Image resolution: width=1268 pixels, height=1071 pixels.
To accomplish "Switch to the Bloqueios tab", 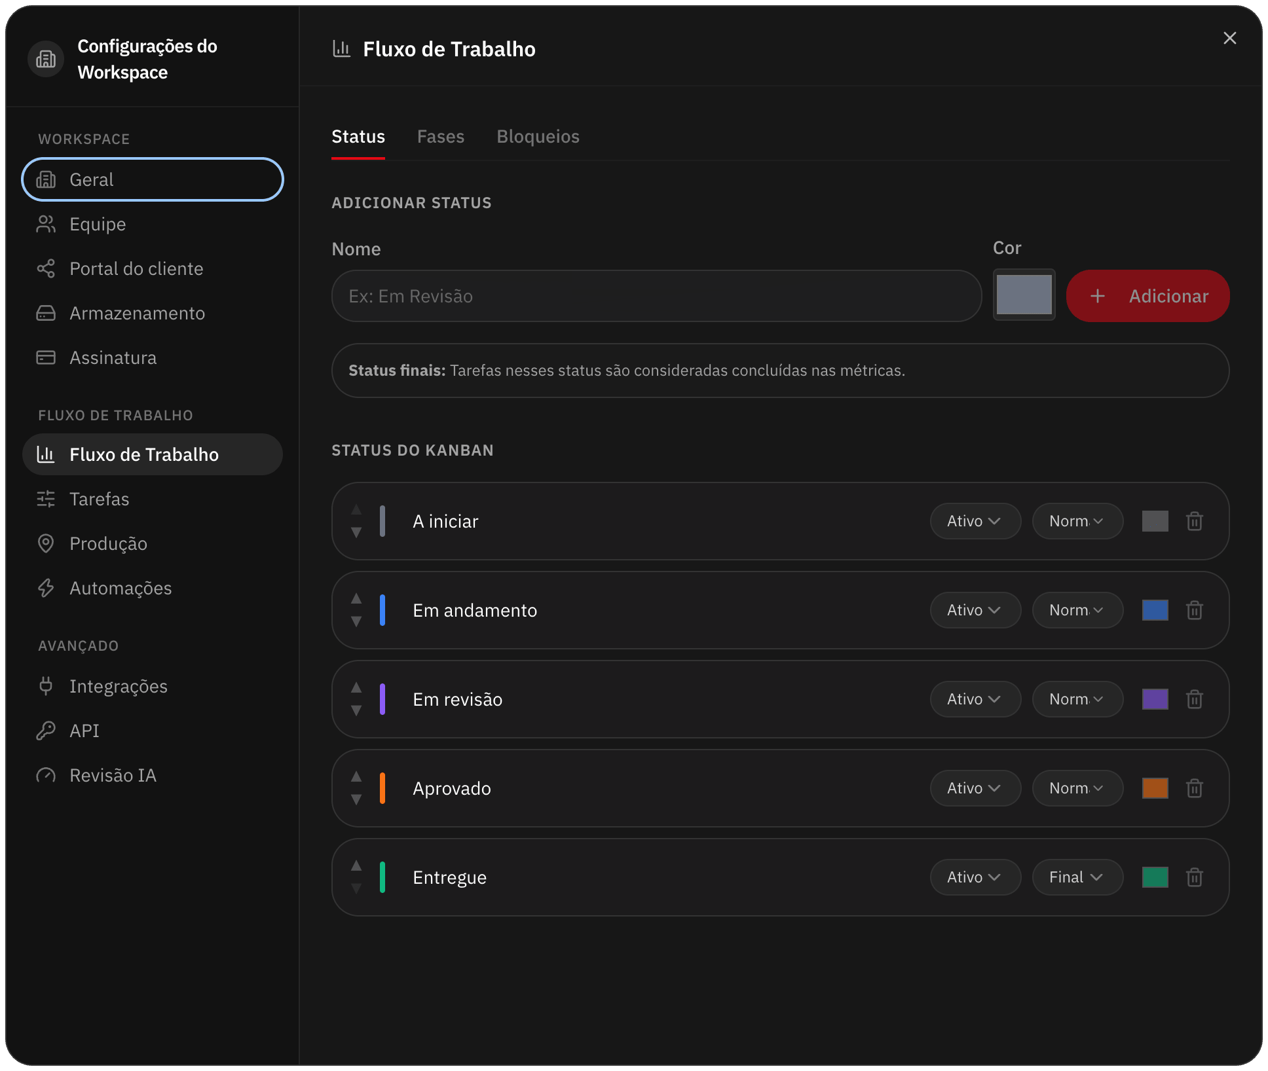I will [538, 136].
